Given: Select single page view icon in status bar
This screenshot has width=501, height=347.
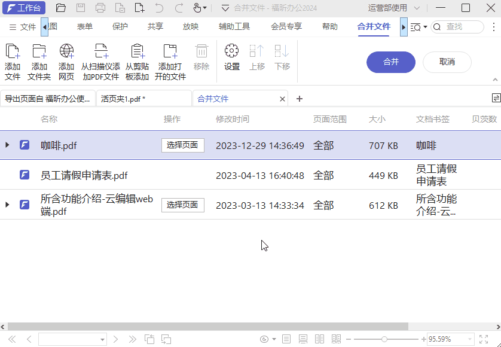Looking at the screenshot, I should (x=286, y=339).
